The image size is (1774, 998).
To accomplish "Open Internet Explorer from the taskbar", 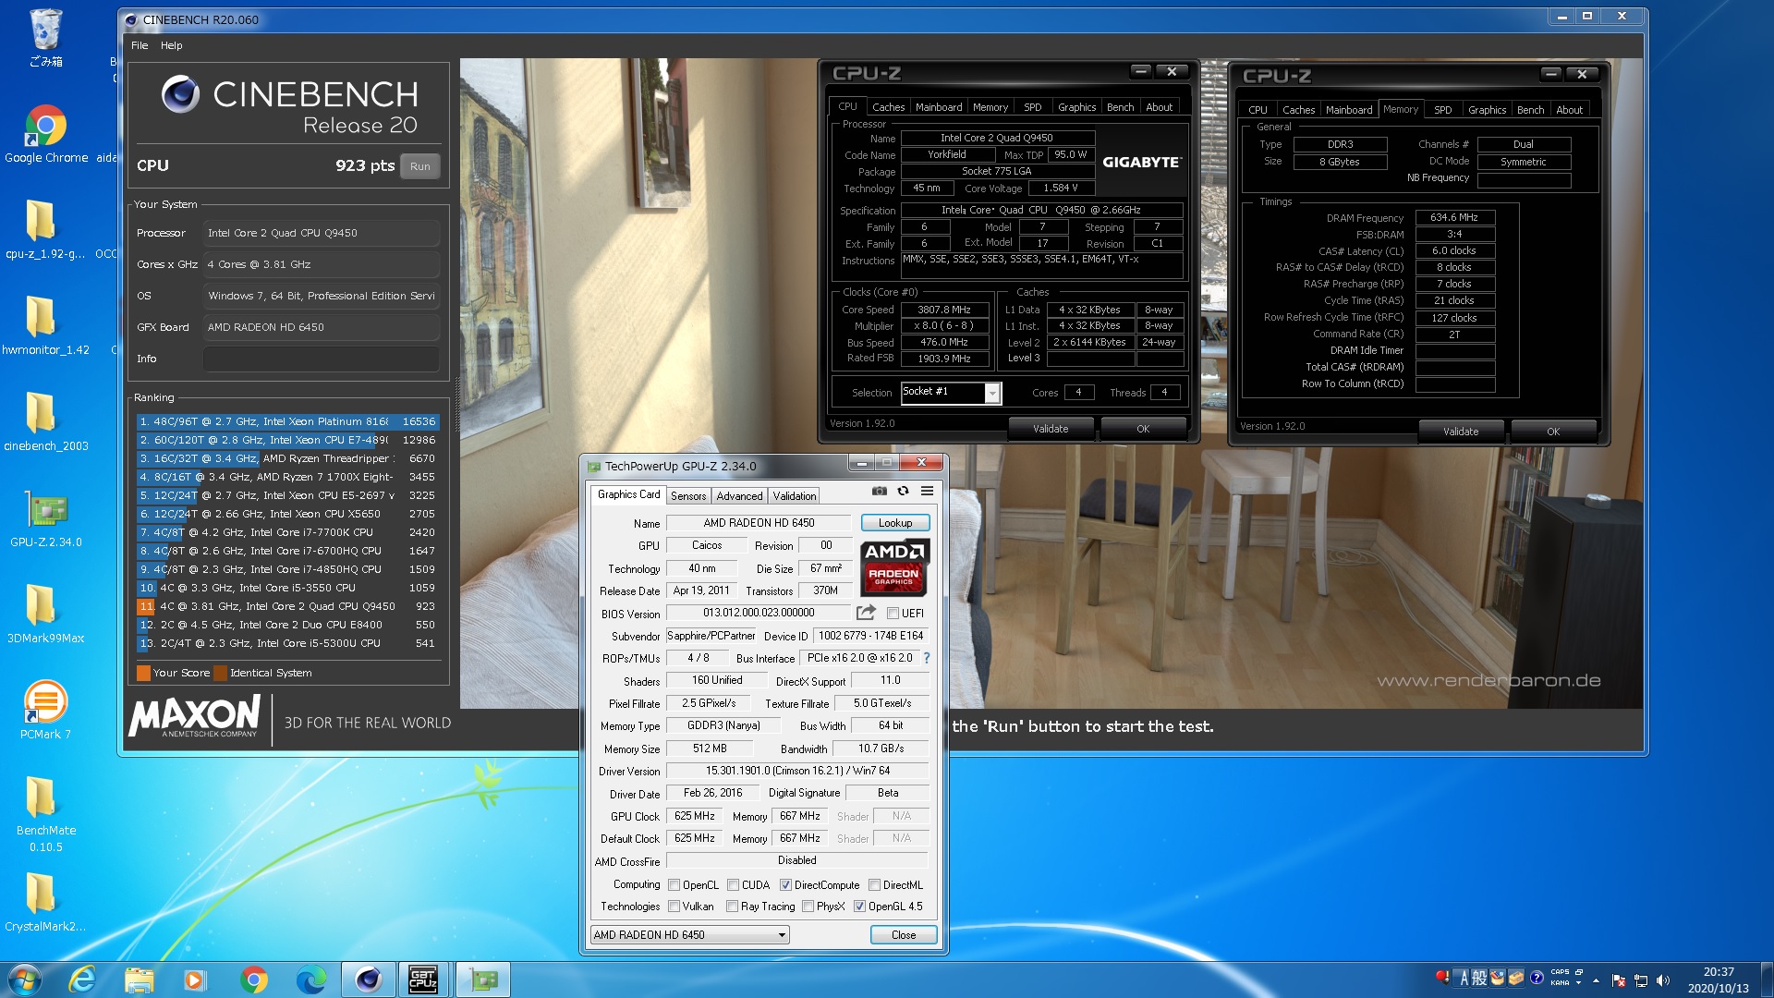I will (x=82, y=980).
